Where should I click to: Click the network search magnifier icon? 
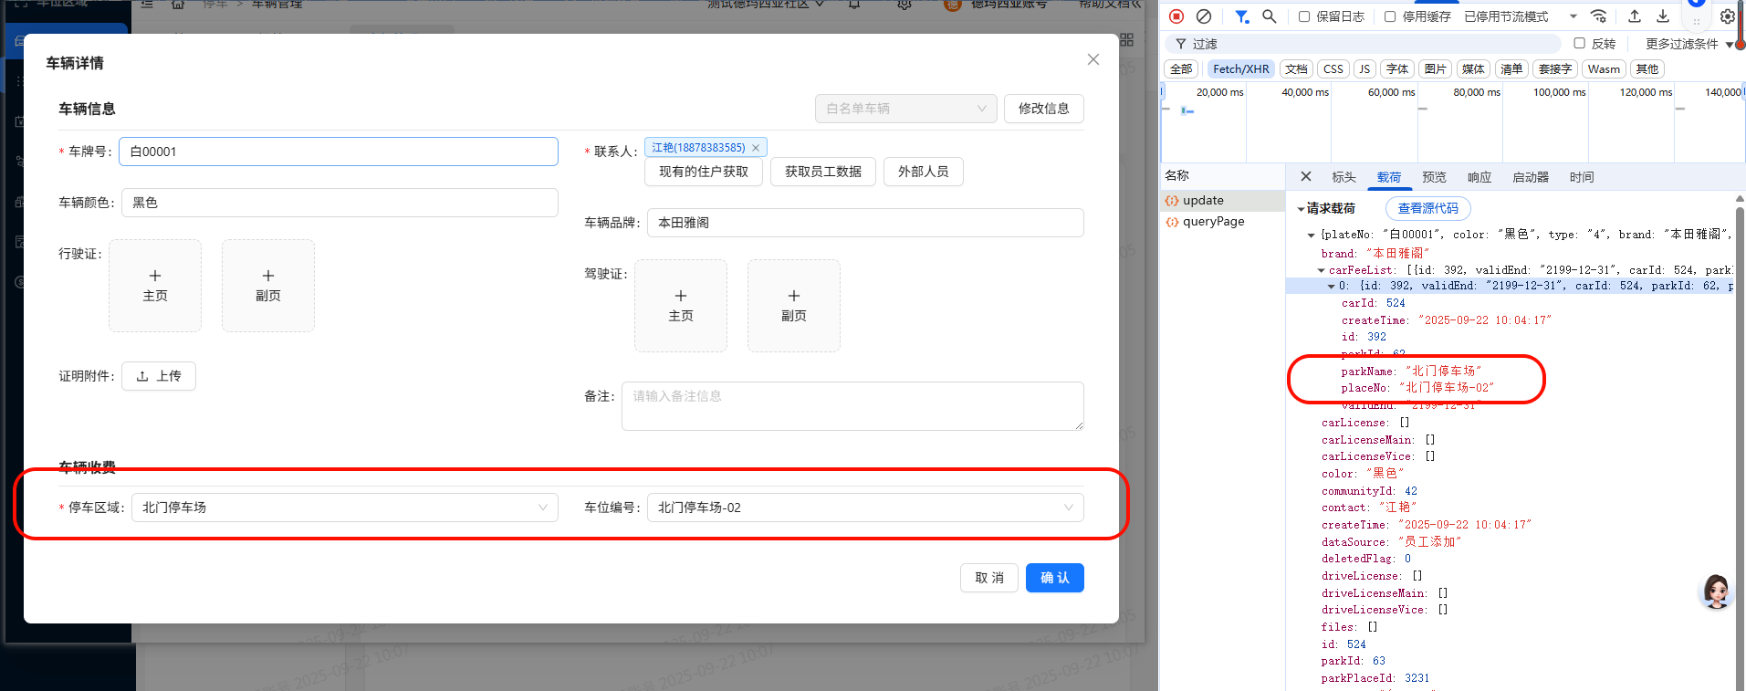point(1269,16)
